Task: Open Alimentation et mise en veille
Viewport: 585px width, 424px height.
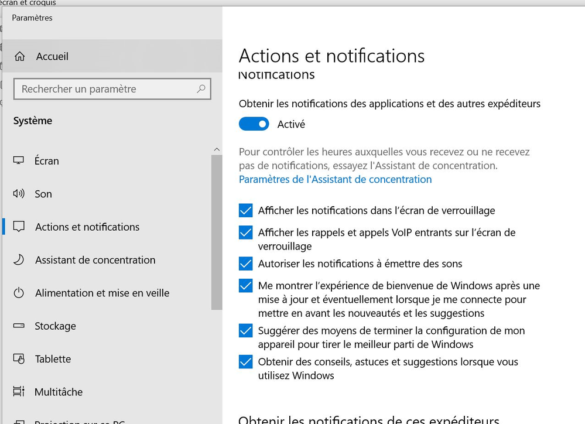Action: click(102, 293)
